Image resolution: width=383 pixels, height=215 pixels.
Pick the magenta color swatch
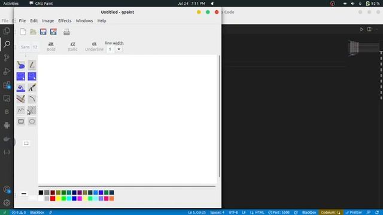80,198
